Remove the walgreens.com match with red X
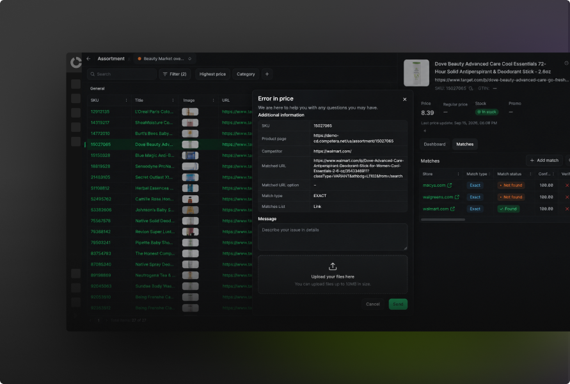Screen dimensions: 570x384 point(567,197)
